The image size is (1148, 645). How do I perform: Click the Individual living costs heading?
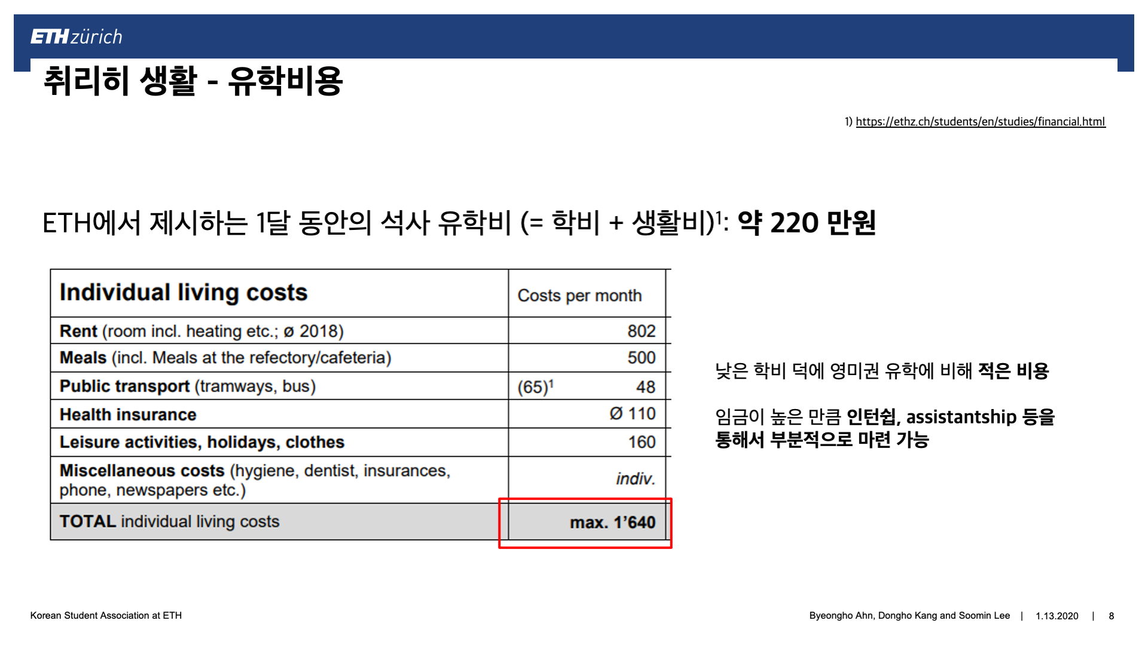tap(184, 293)
